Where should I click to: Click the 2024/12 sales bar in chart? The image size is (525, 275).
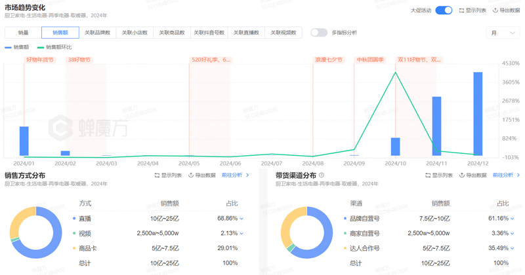(478, 113)
